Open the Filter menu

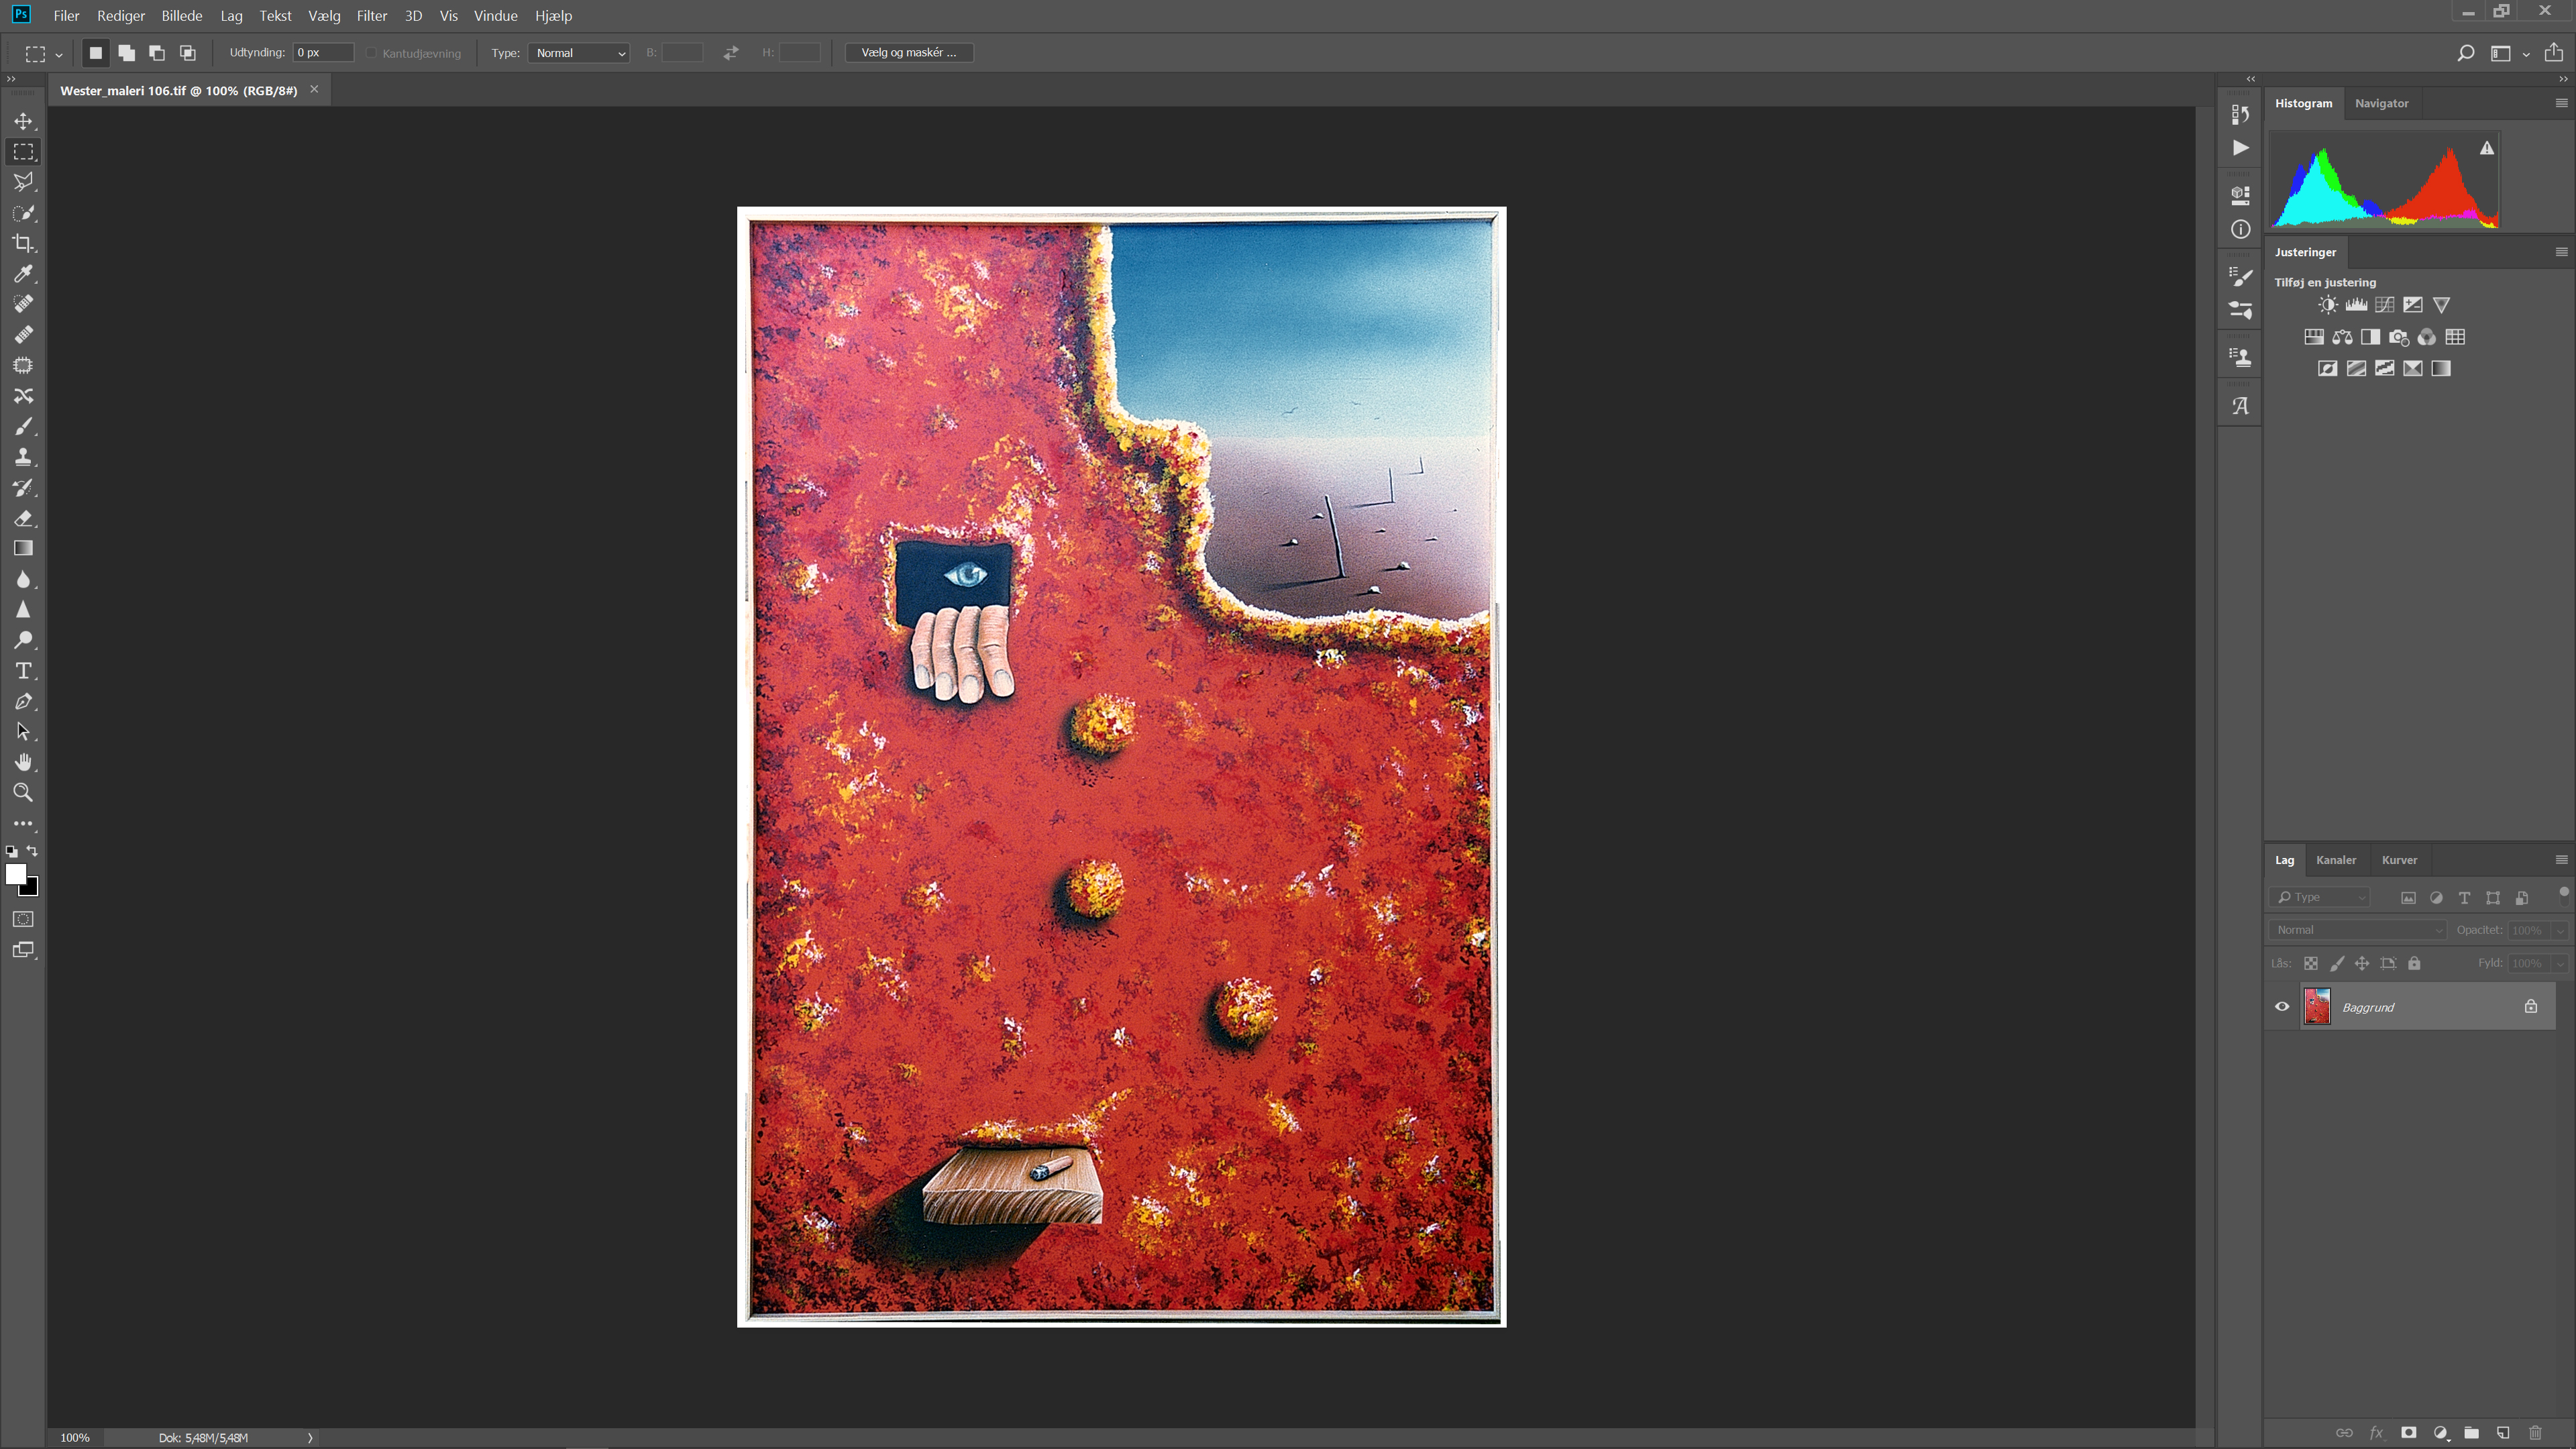pos(372,15)
